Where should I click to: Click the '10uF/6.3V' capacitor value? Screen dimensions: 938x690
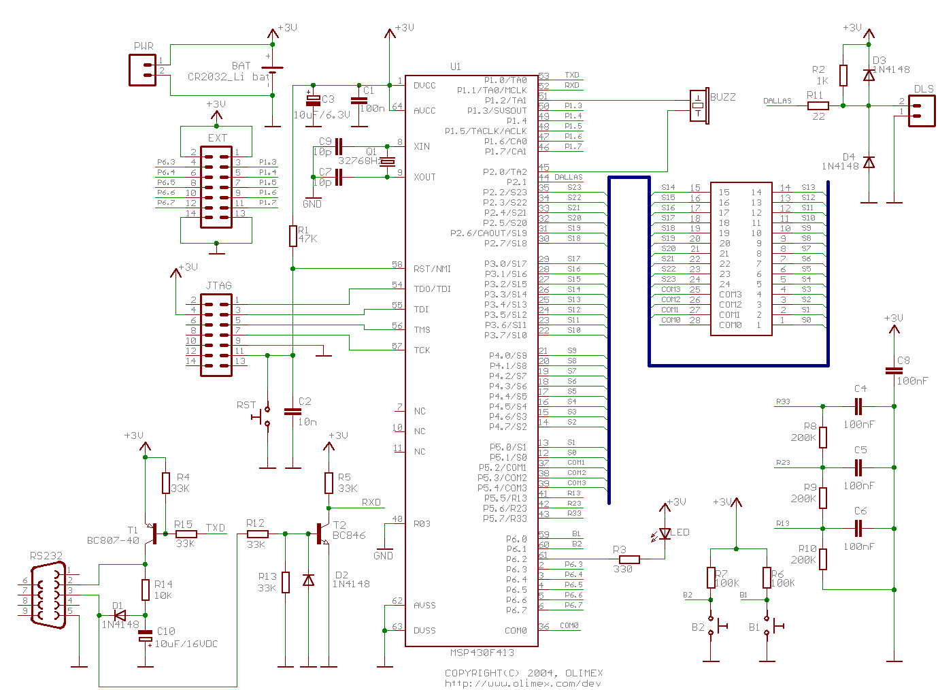pyautogui.click(x=322, y=115)
